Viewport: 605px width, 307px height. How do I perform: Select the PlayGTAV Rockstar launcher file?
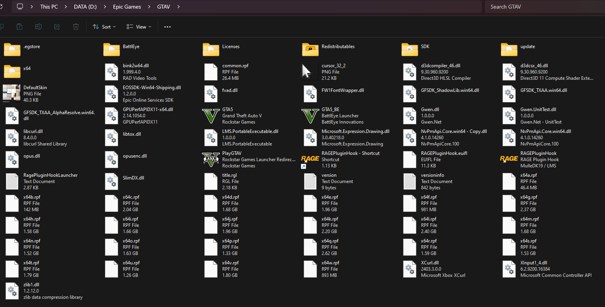pyautogui.click(x=211, y=160)
